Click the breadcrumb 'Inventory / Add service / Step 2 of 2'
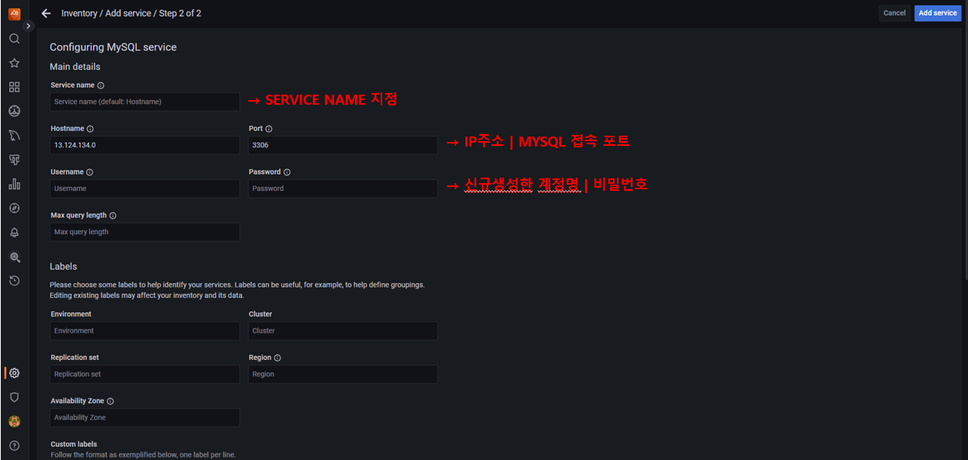 (x=131, y=13)
